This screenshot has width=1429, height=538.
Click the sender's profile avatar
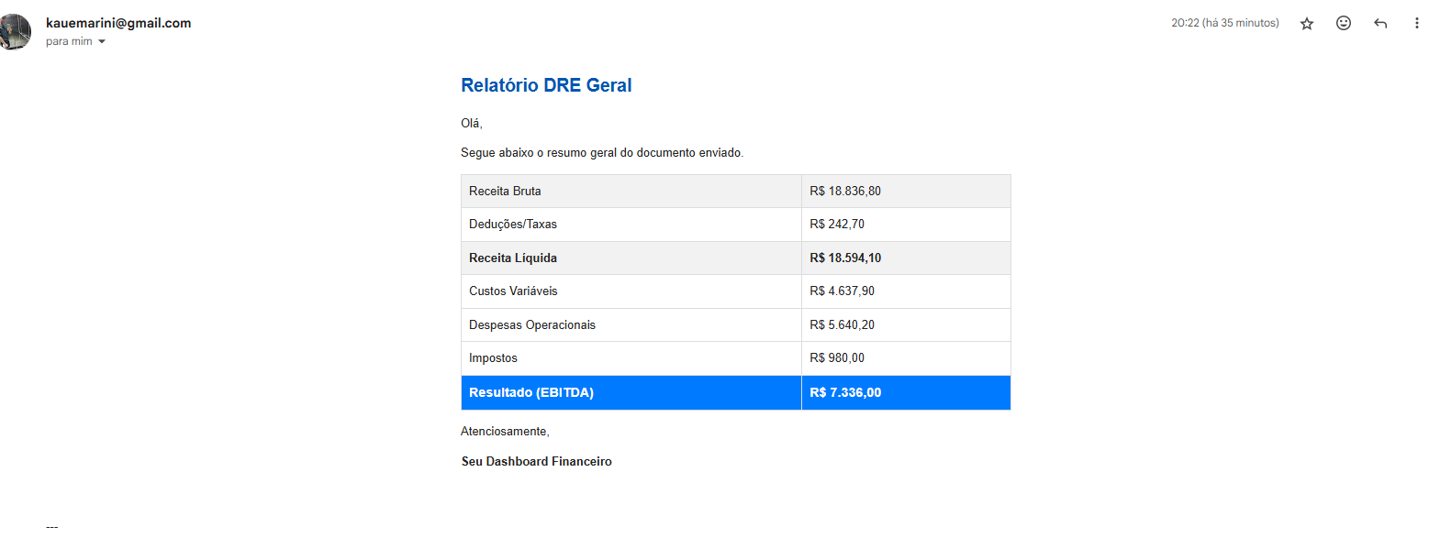tap(16, 31)
